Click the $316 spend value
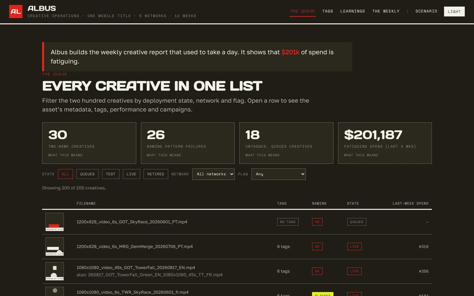 tap(424, 247)
